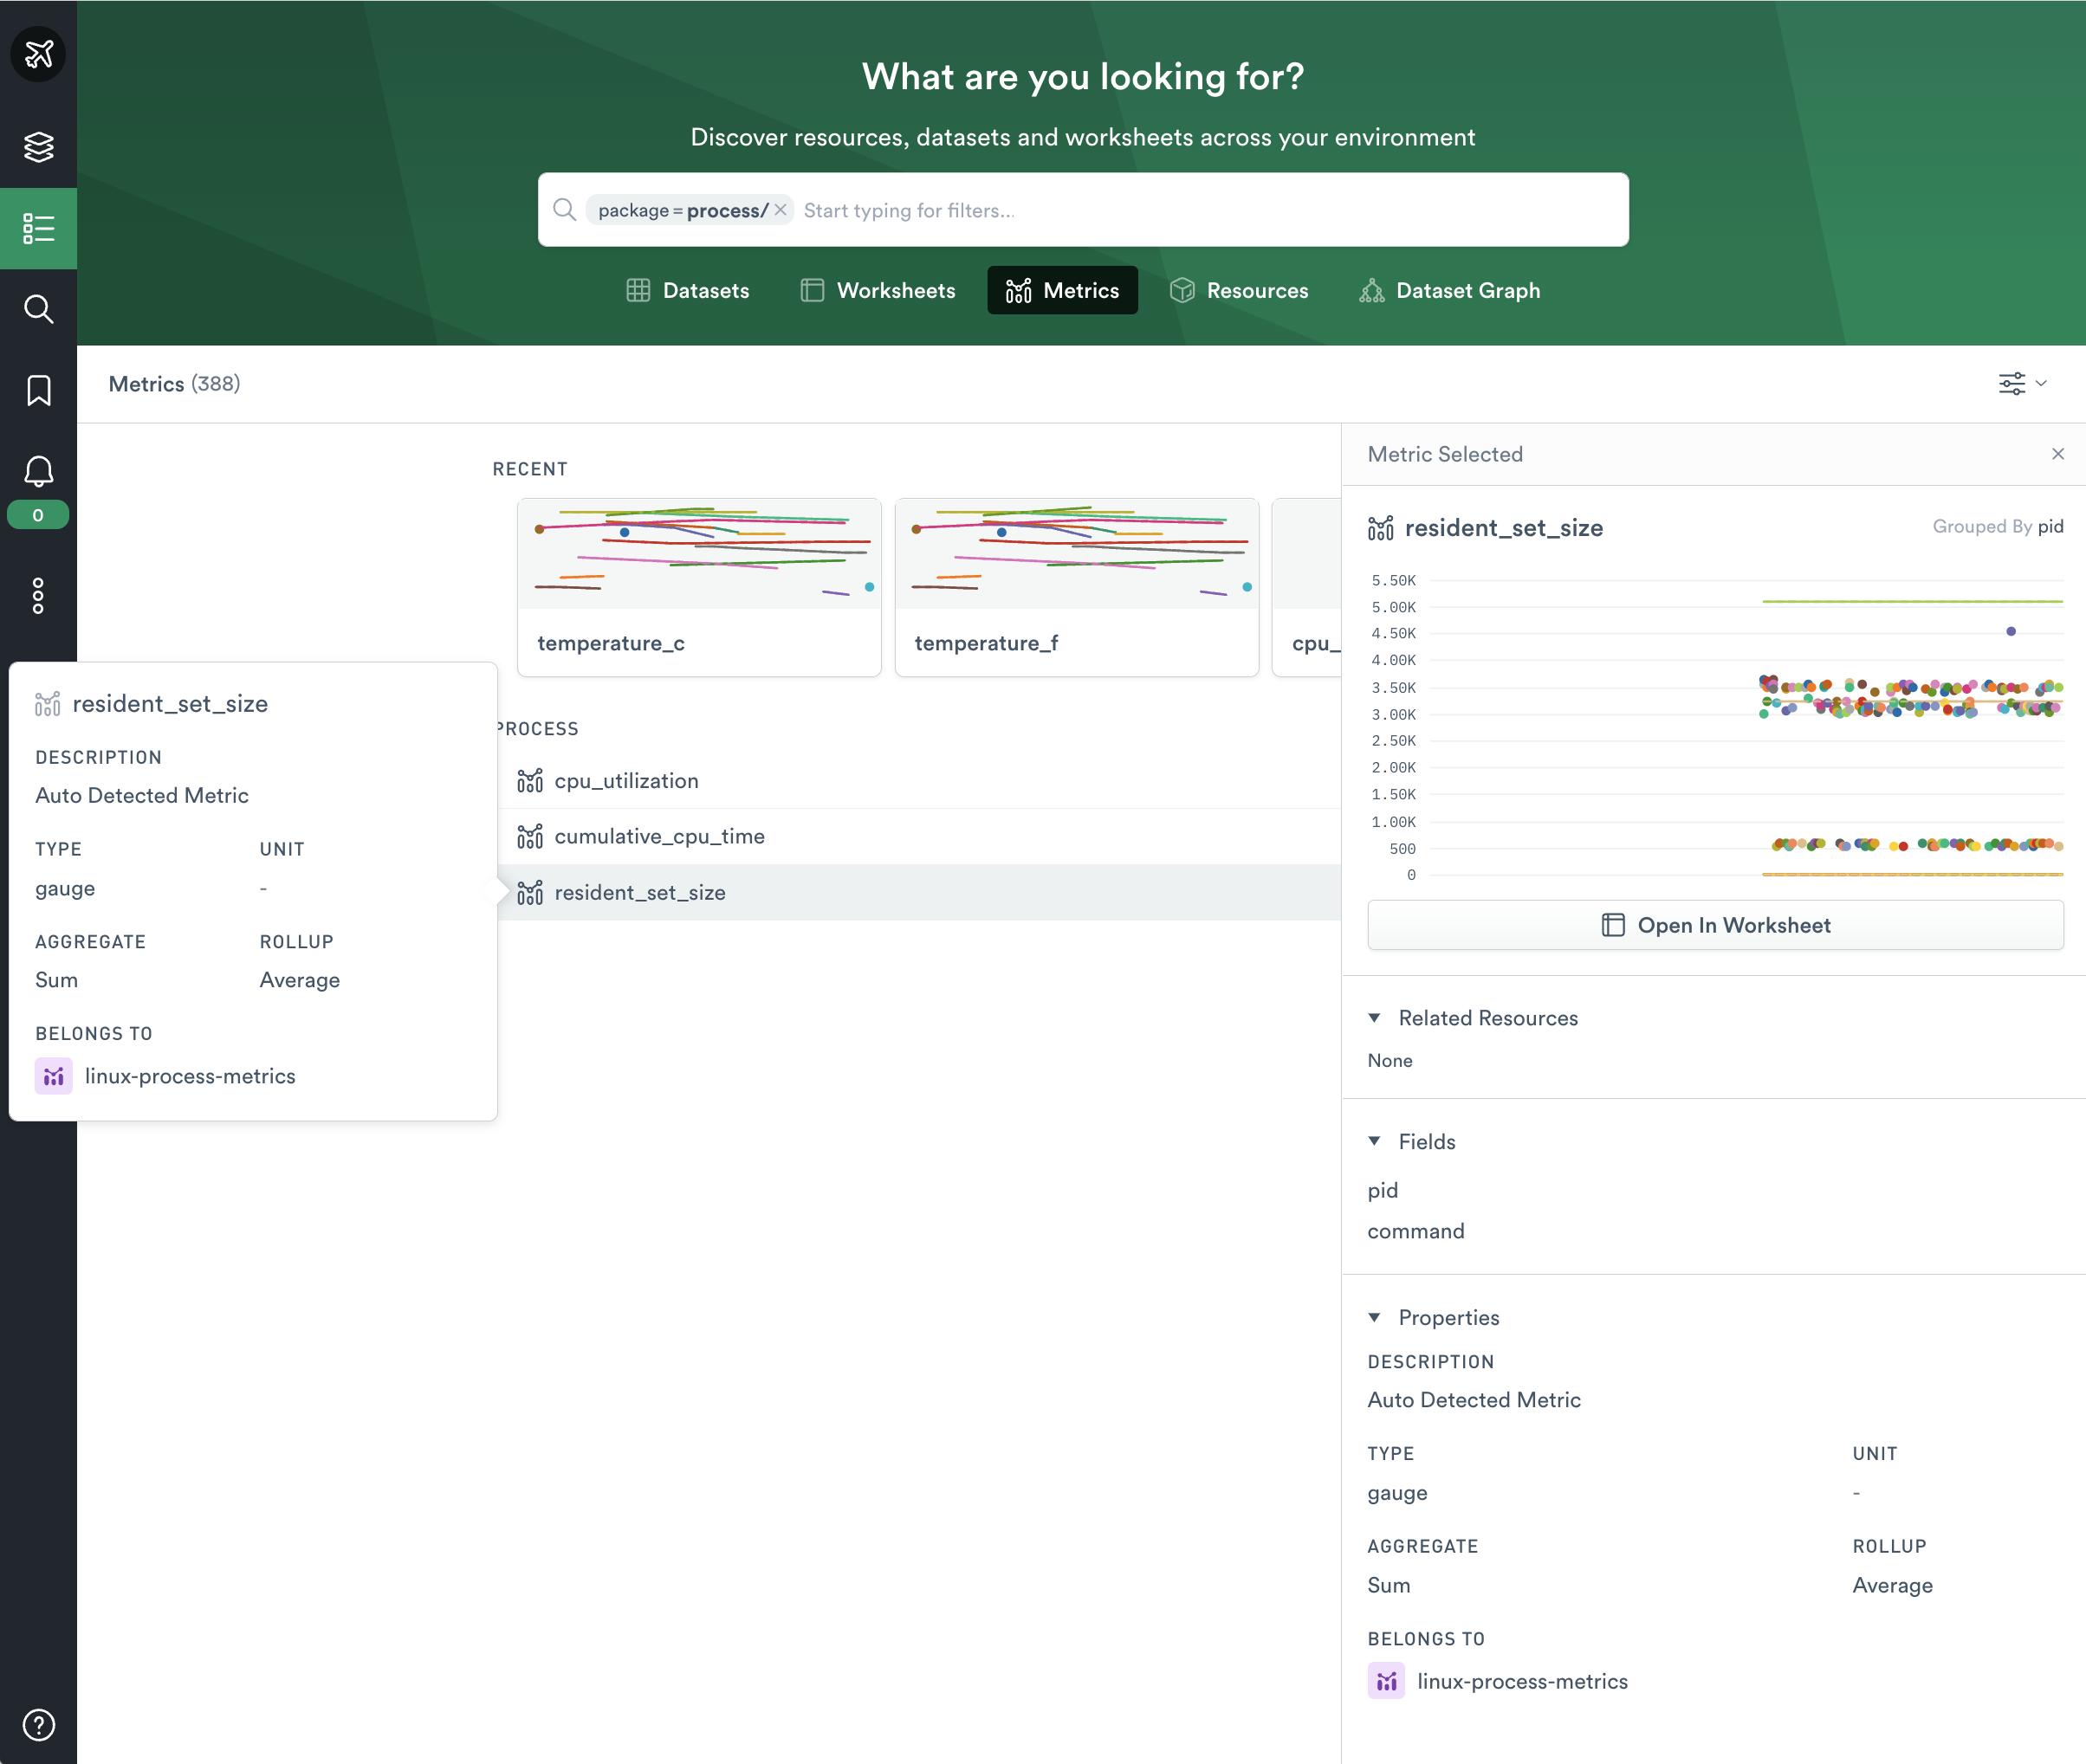The height and width of the screenshot is (1764, 2086).
Task: Remove the package=process/ filter chip
Action: [781, 210]
